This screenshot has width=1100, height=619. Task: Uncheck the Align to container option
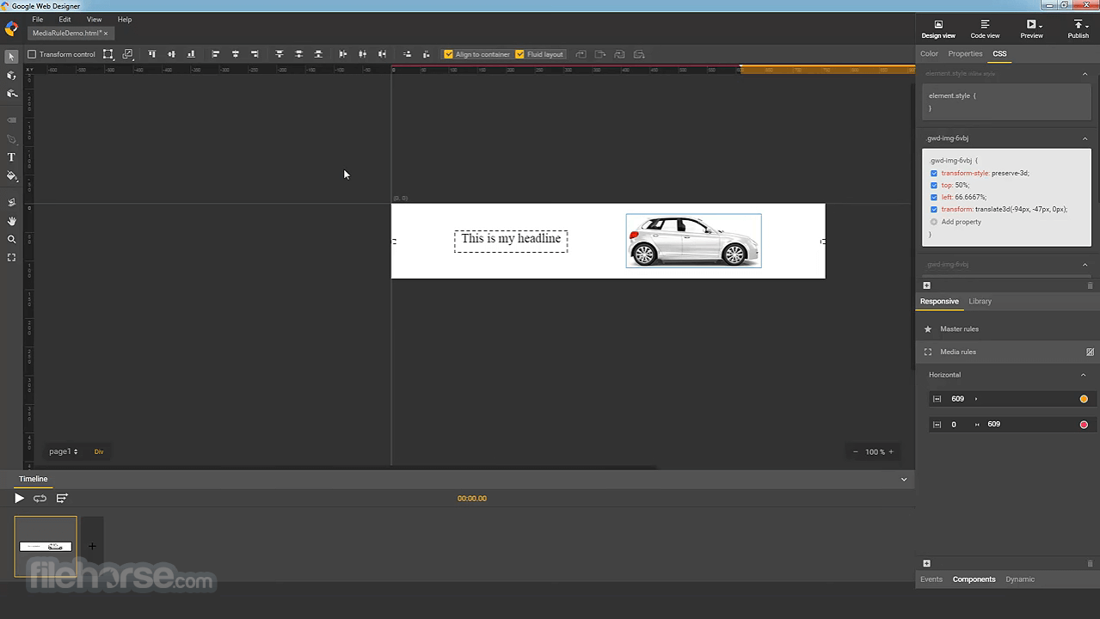click(448, 54)
